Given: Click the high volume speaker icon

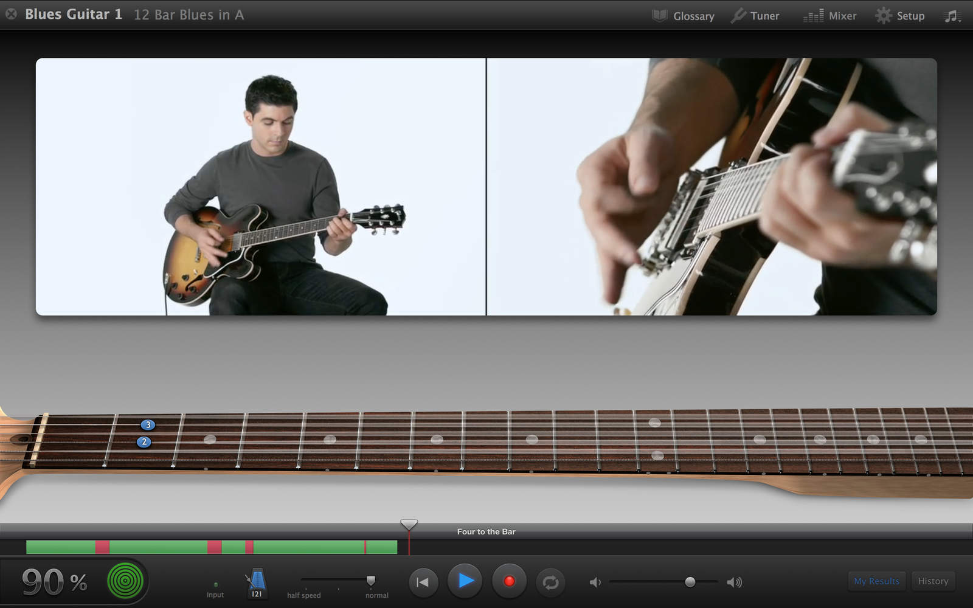Looking at the screenshot, I should coord(735,582).
